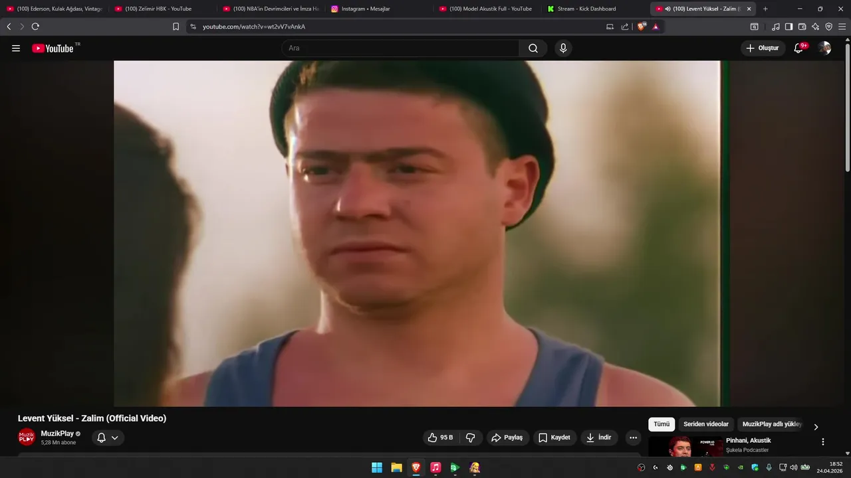Open the MuzikPlay channel name link
This screenshot has height=478, width=851.
point(57,434)
